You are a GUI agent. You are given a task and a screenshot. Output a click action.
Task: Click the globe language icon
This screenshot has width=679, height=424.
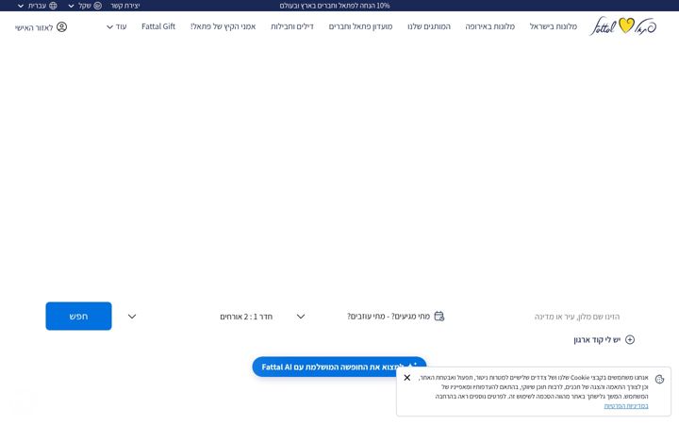[53, 6]
